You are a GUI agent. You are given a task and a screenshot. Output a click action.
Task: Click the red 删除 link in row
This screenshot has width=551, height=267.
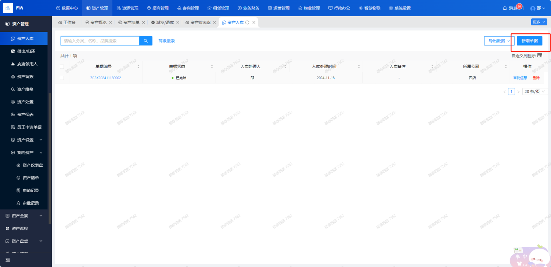pos(536,78)
